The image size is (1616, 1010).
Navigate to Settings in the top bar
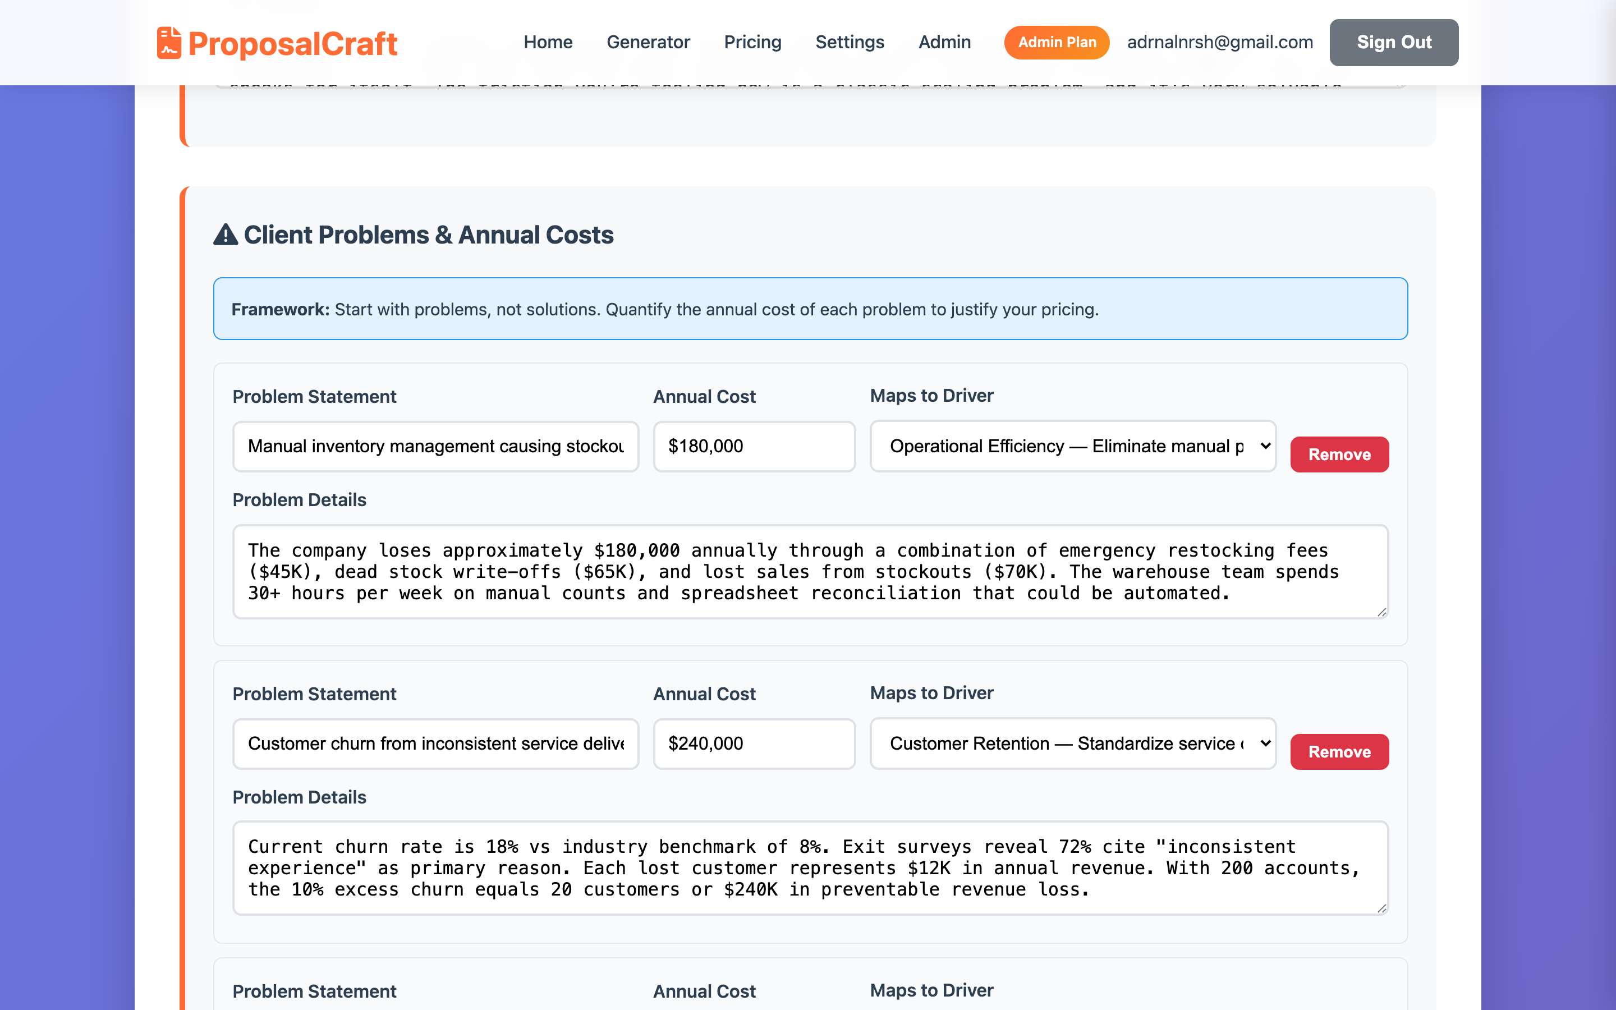[850, 42]
